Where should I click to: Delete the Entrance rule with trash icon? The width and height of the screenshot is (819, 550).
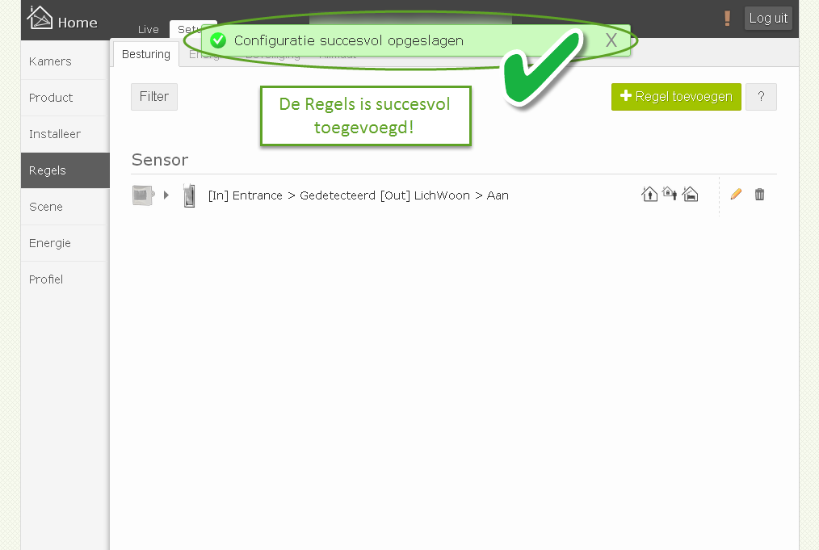[x=759, y=195]
